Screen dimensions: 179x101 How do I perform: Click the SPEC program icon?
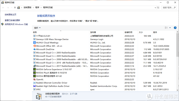click(x=34, y=89)
